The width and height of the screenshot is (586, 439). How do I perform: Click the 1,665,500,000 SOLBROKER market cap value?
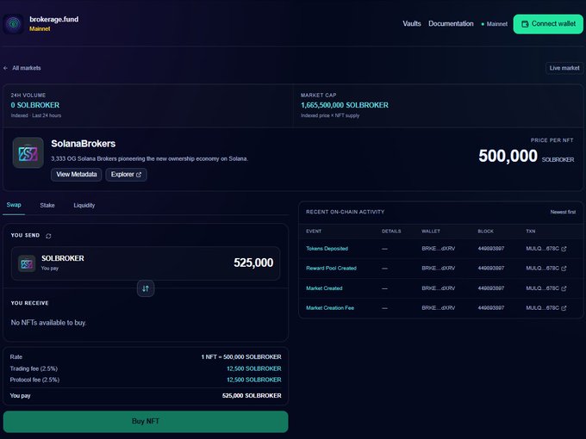point(344,105)
